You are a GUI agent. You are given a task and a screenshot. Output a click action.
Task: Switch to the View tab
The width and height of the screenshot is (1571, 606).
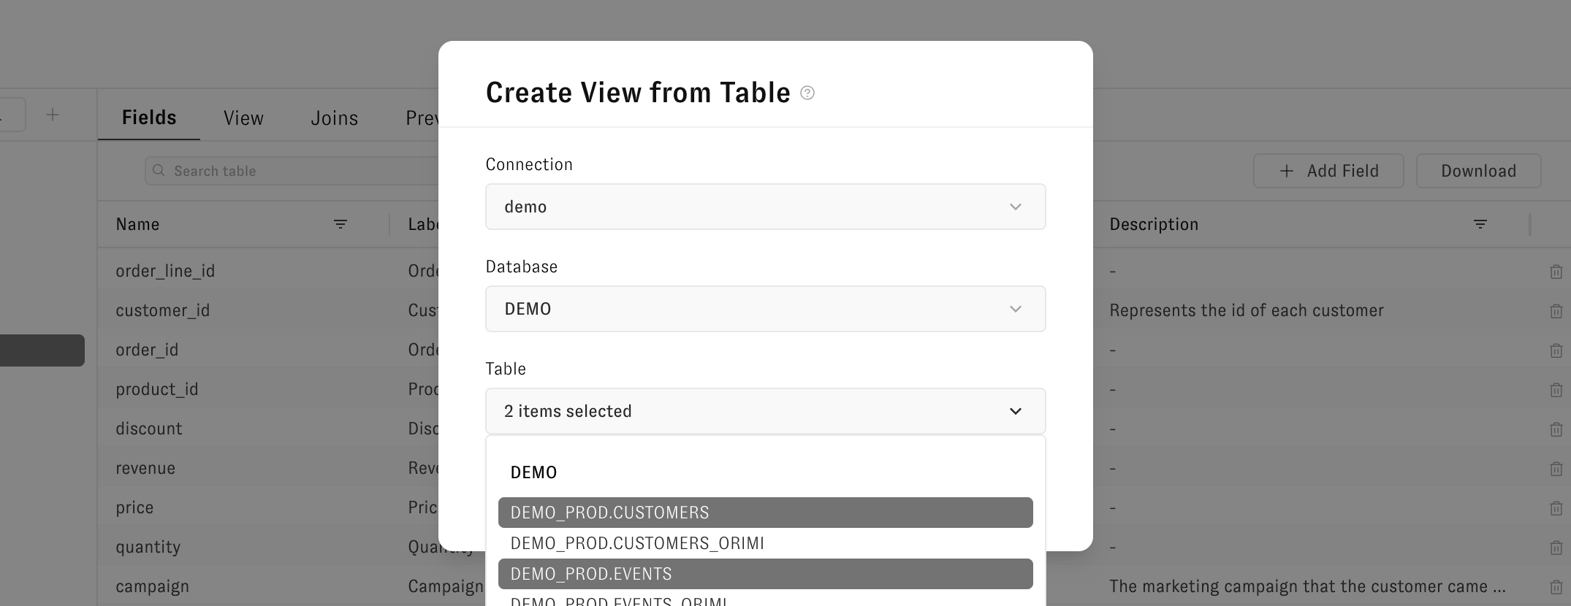pyautogui.click(x=243, y=118)
